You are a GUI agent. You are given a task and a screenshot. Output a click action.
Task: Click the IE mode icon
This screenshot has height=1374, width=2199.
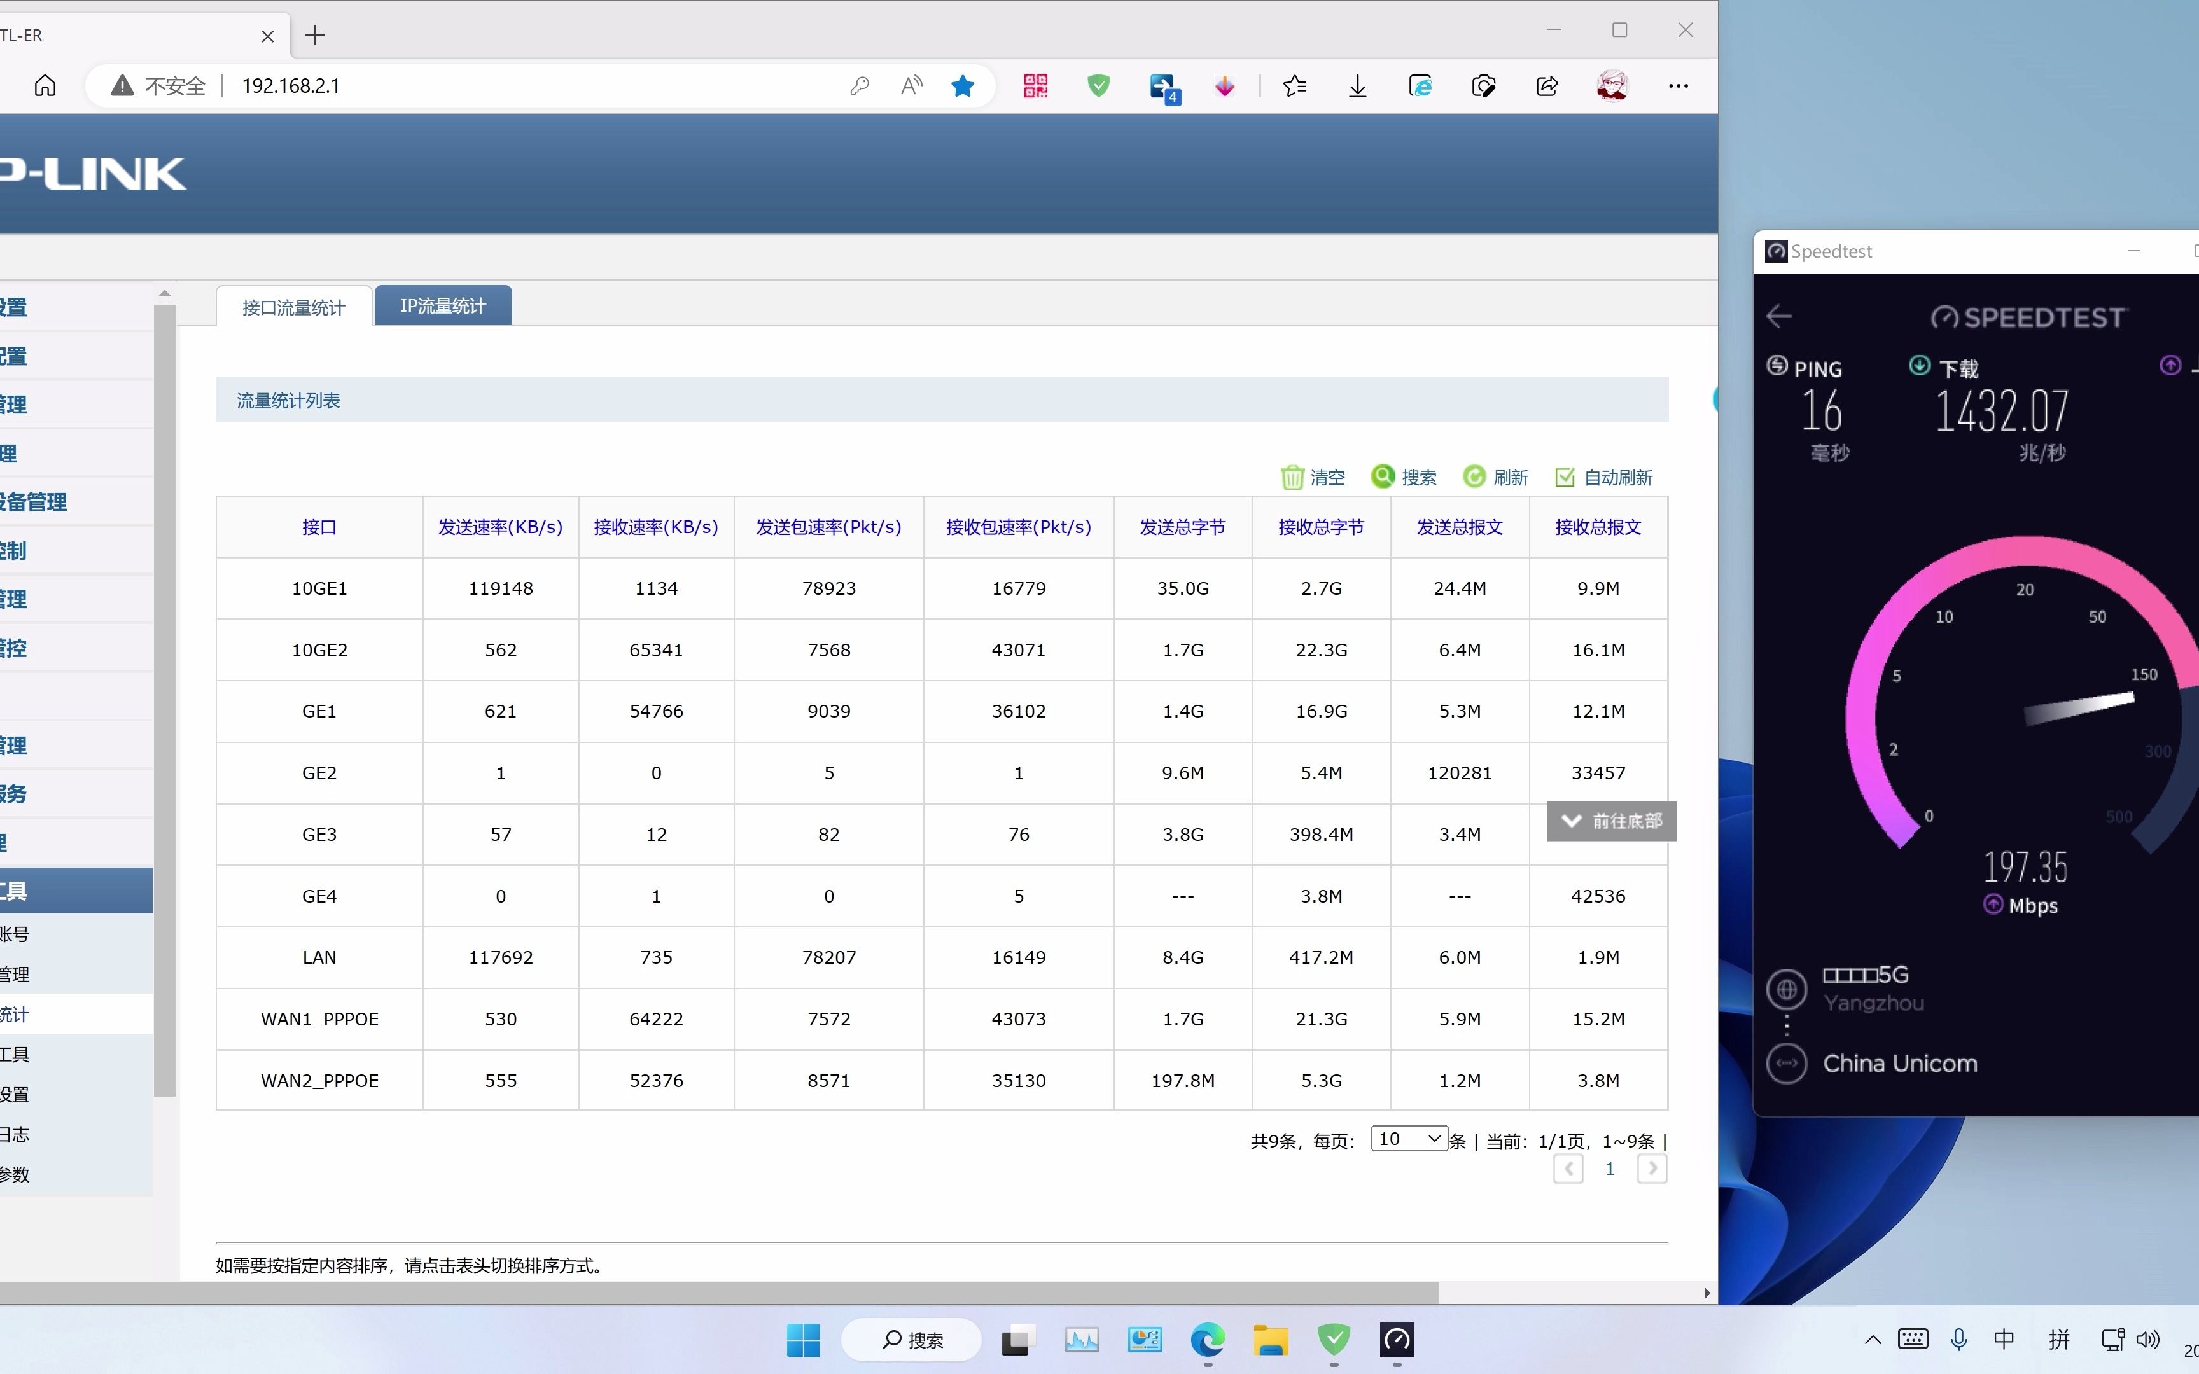(x=1420, y=85)
